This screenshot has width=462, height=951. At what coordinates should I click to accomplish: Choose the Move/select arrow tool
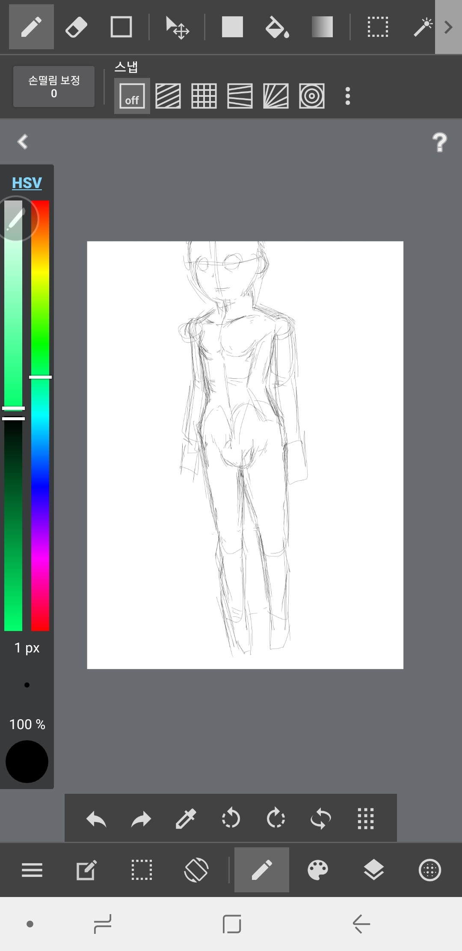pos(177,28)
